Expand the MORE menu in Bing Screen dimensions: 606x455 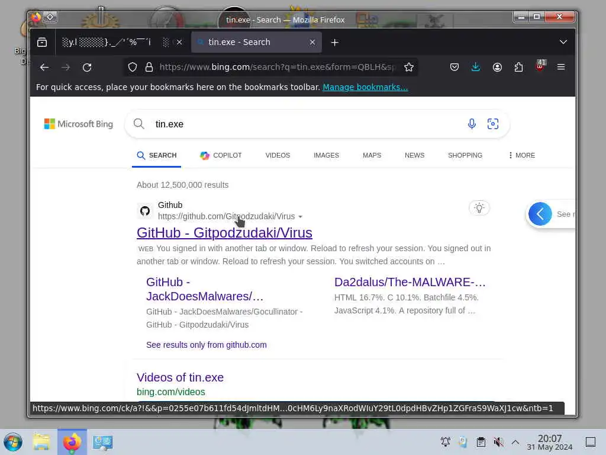[522, 156]
